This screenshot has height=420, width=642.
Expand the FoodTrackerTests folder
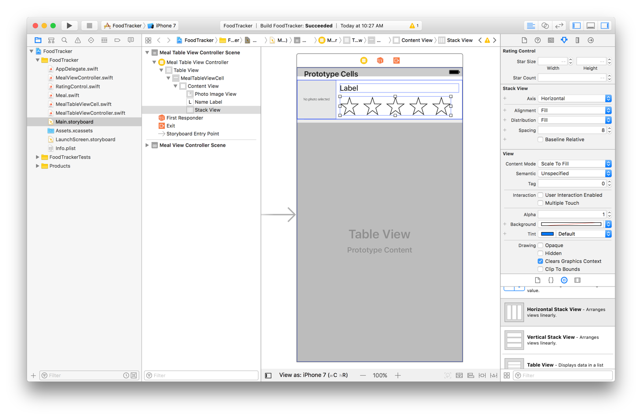[x=38, y=157]
